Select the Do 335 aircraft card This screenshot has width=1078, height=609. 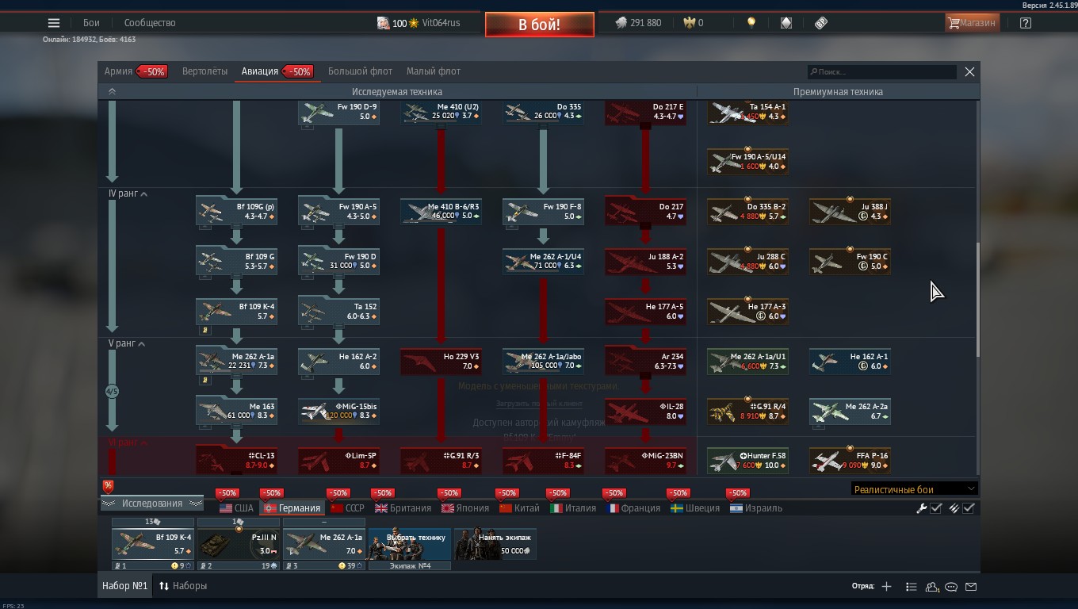pyautogui.click(x=543, y=112)
